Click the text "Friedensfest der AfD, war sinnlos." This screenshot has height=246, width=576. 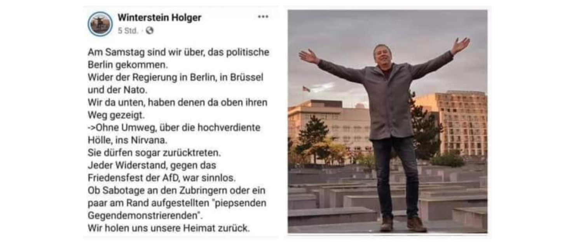pos(162,178)
